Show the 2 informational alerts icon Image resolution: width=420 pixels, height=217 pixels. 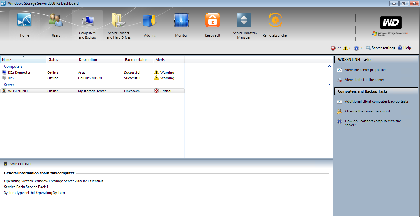[356, 48]
